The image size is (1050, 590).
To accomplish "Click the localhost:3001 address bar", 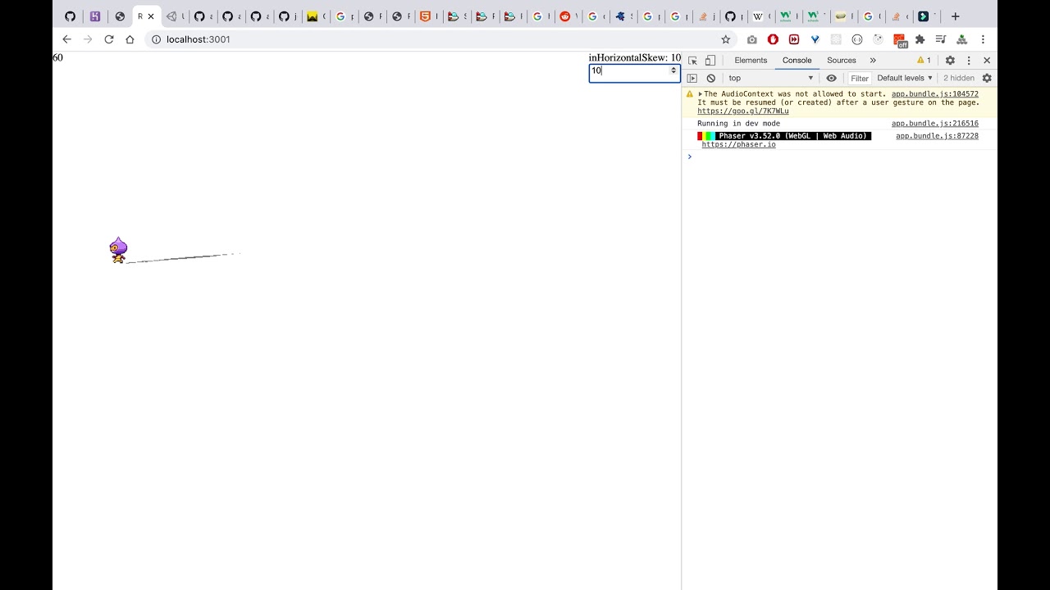I will pyautogui.click(x=439, y=39).
